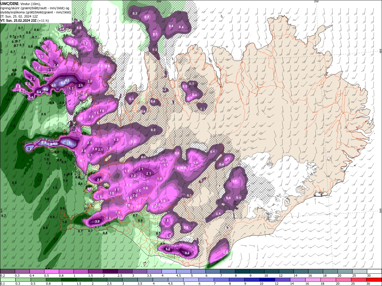Click the light violet rain swatch labeled 14
This screenshot has height=286, width=382.
click(297, 279)
